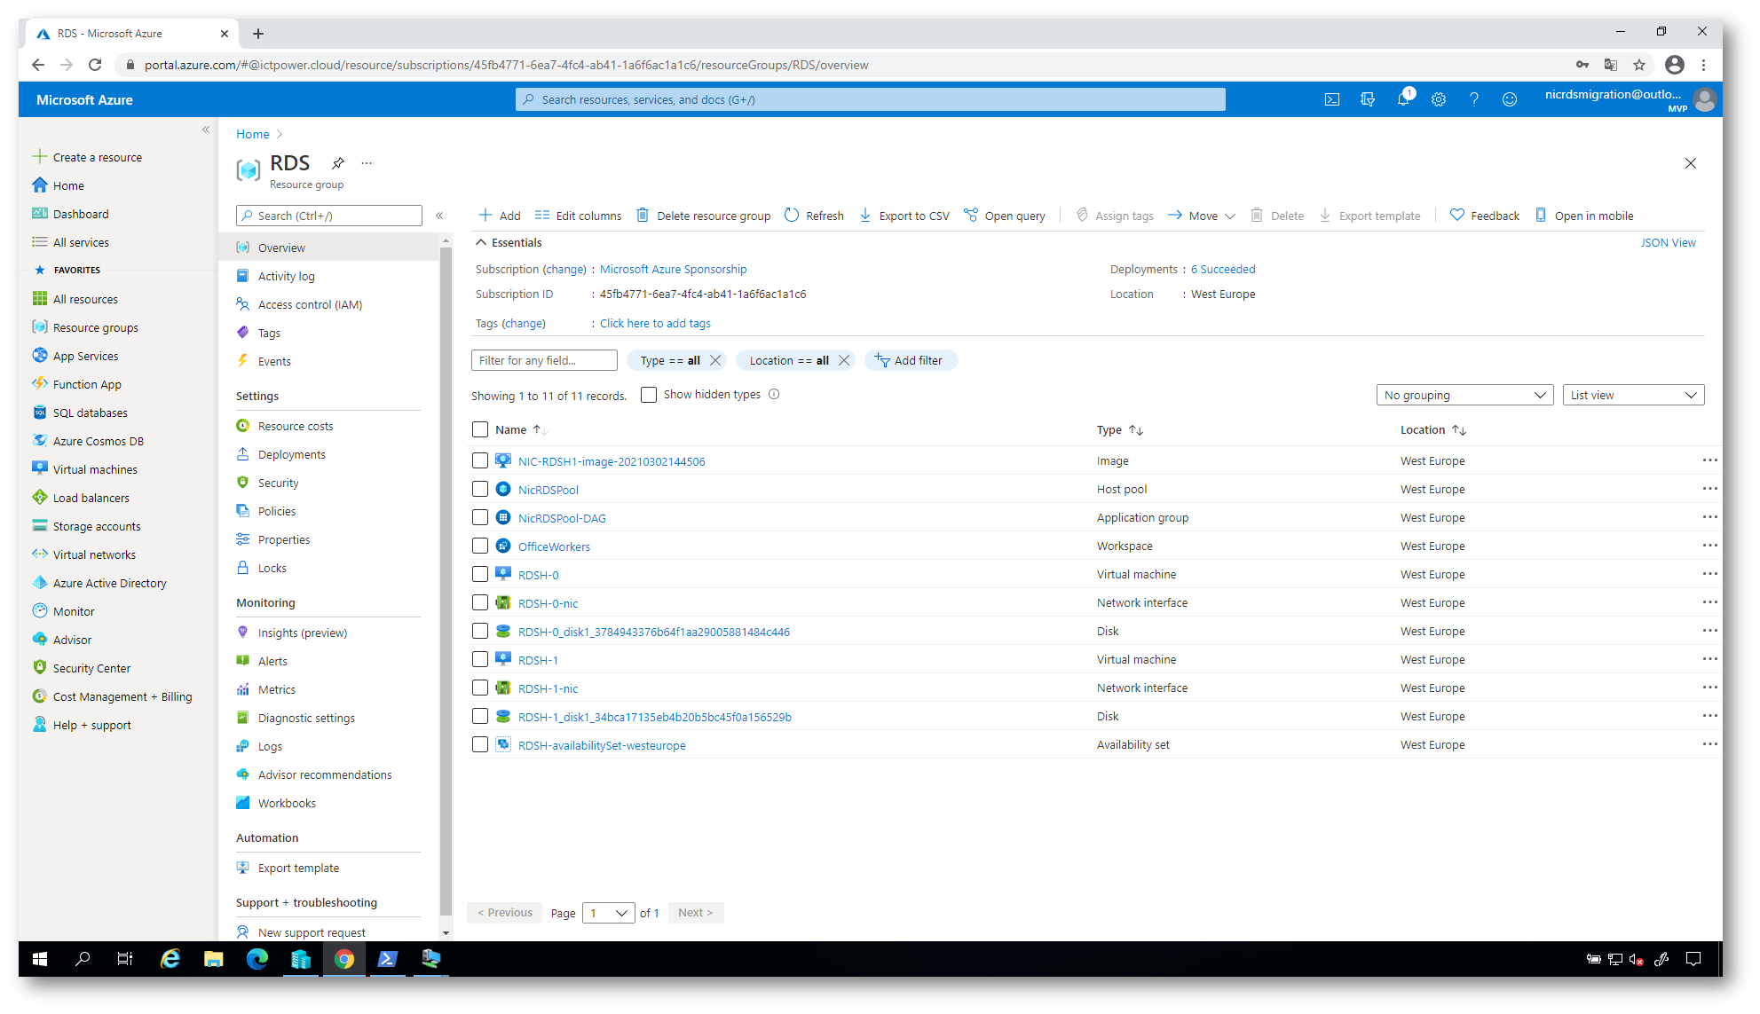The height and width of the screenshot is (1014, 1760).
Task: Click the Refresh button
Action: tap(814, 216)
